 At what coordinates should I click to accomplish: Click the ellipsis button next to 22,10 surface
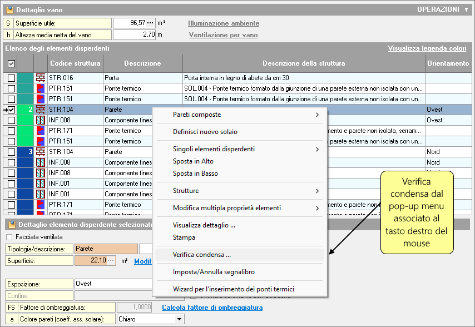[x=111, y=261]
